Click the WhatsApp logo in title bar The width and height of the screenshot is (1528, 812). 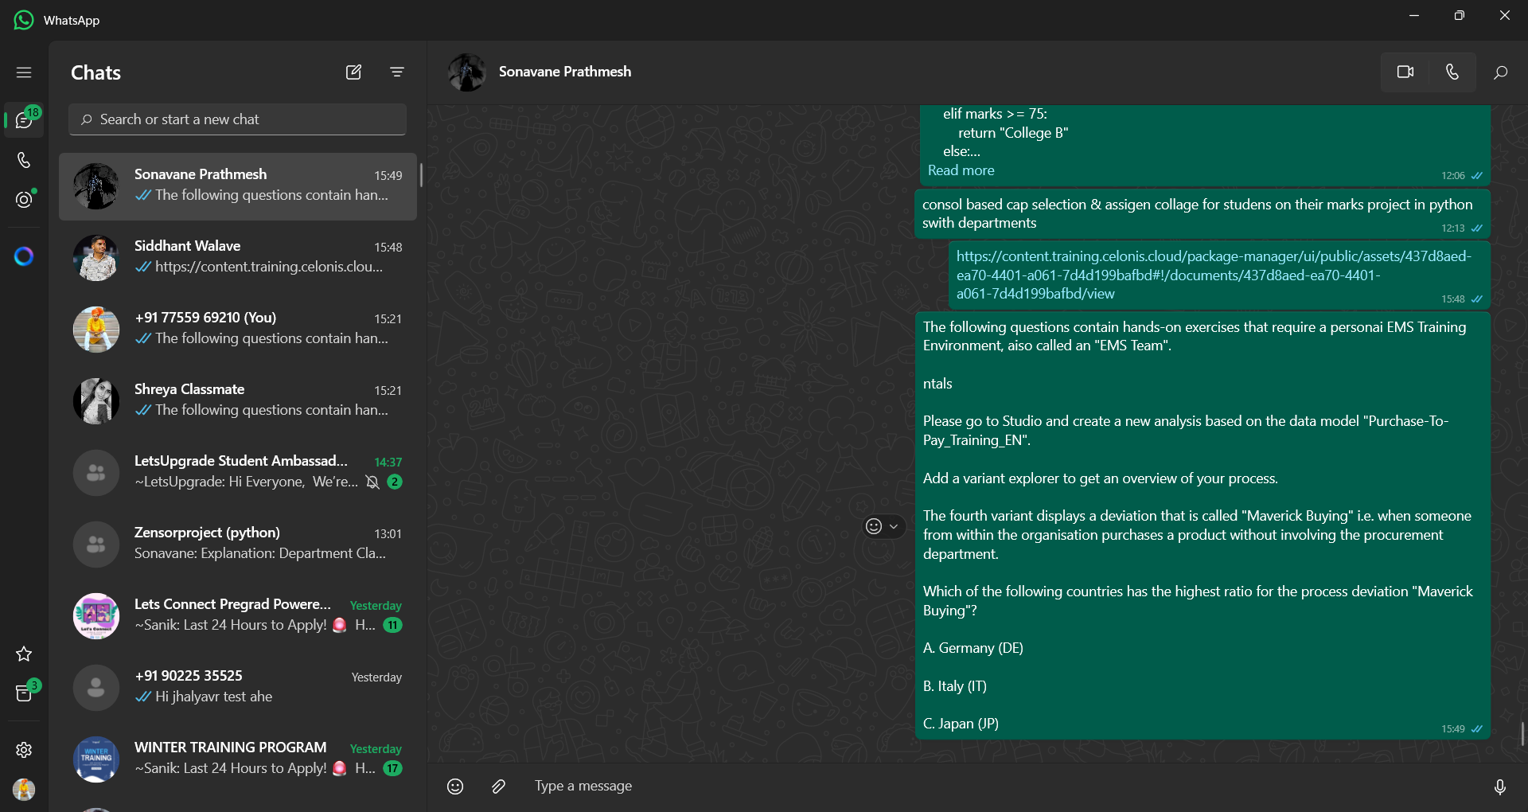click(24, 20)
